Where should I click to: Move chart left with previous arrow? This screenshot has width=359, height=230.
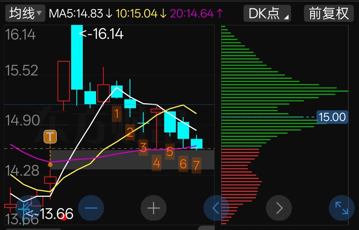click(216, 208)
